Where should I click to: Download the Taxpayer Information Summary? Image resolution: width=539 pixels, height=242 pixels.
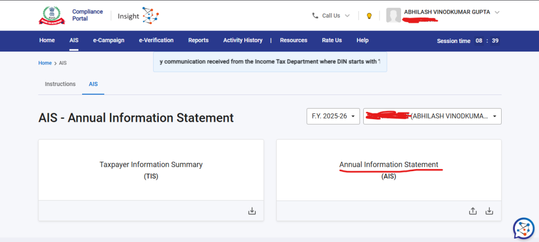(252, 211)
